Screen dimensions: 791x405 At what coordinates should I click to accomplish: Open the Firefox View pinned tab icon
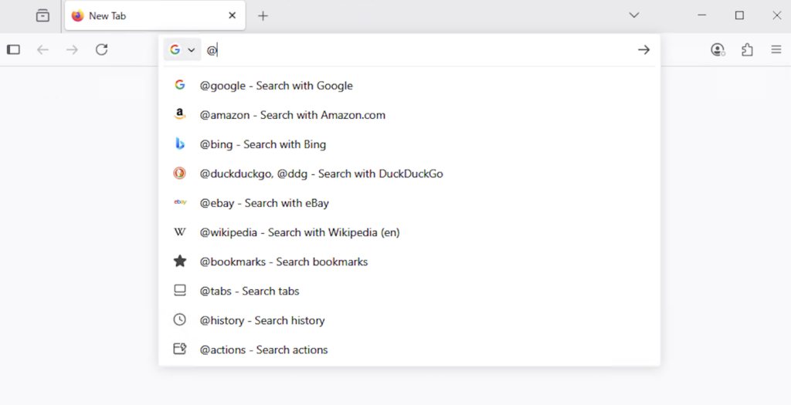(42, 15)
